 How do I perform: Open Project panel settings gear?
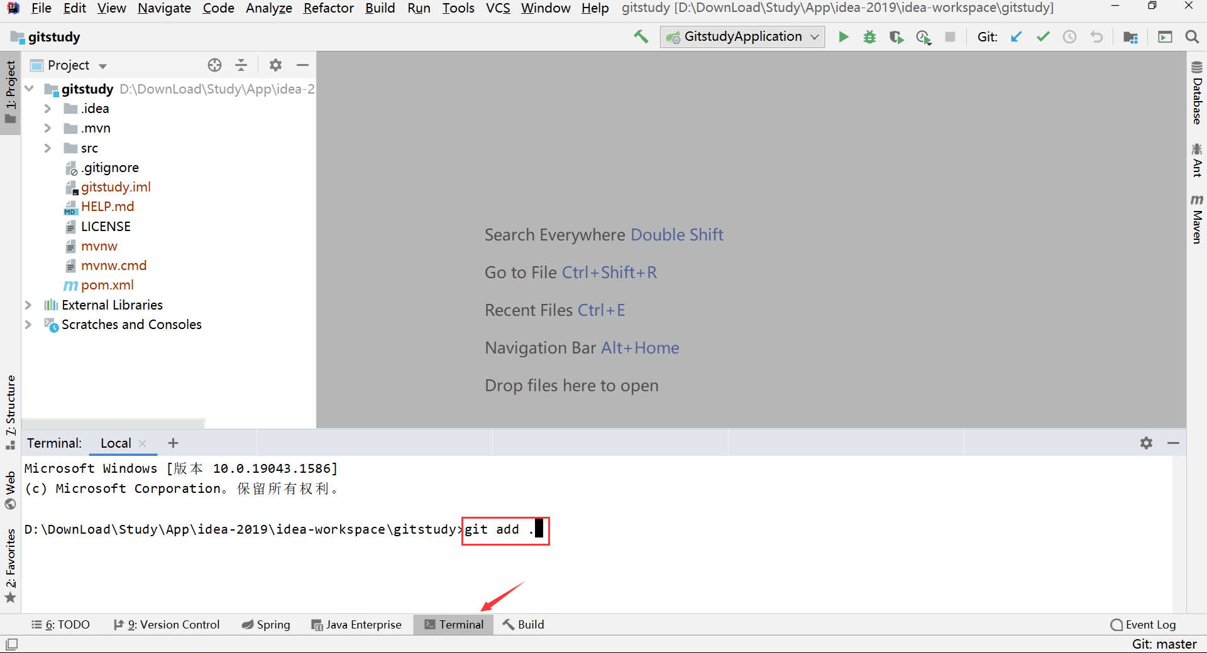click(x=275, y=65)
